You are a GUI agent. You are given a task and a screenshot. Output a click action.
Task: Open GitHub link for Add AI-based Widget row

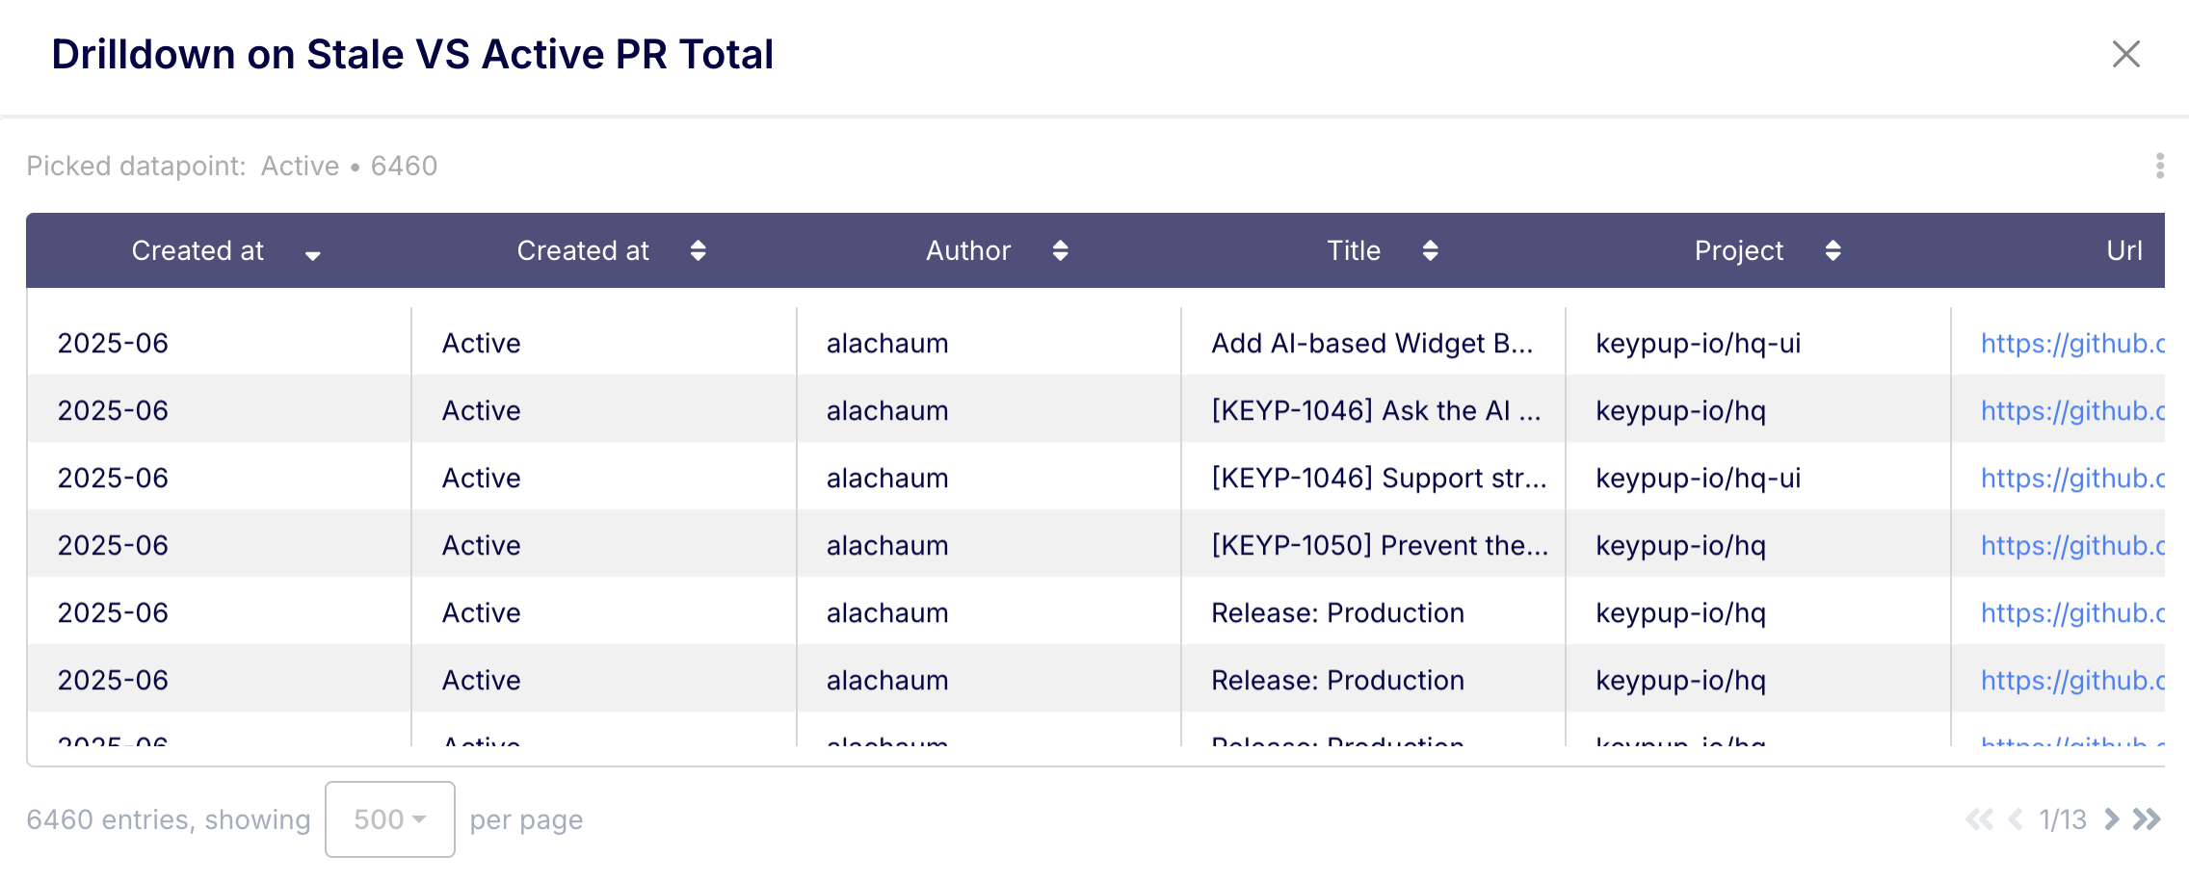click(2071, 344)
